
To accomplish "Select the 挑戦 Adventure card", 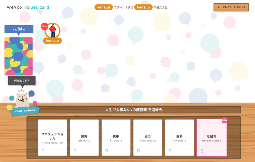I will click(179, 137).
